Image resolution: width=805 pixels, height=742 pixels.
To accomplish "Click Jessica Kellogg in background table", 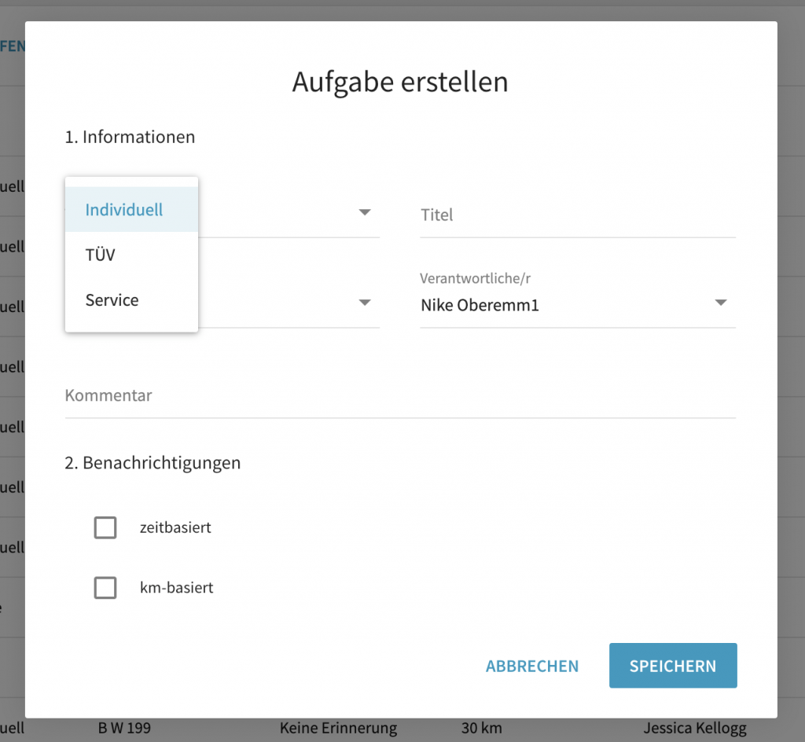I will (695, 728).
